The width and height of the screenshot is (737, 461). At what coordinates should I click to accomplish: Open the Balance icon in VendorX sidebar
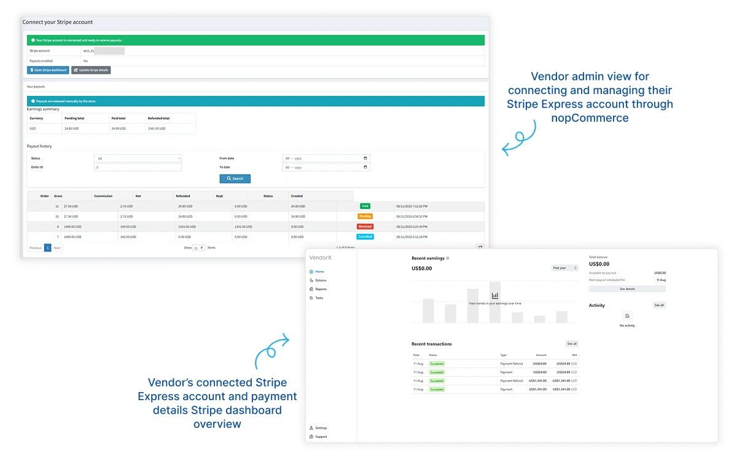(x=311, y=280)
